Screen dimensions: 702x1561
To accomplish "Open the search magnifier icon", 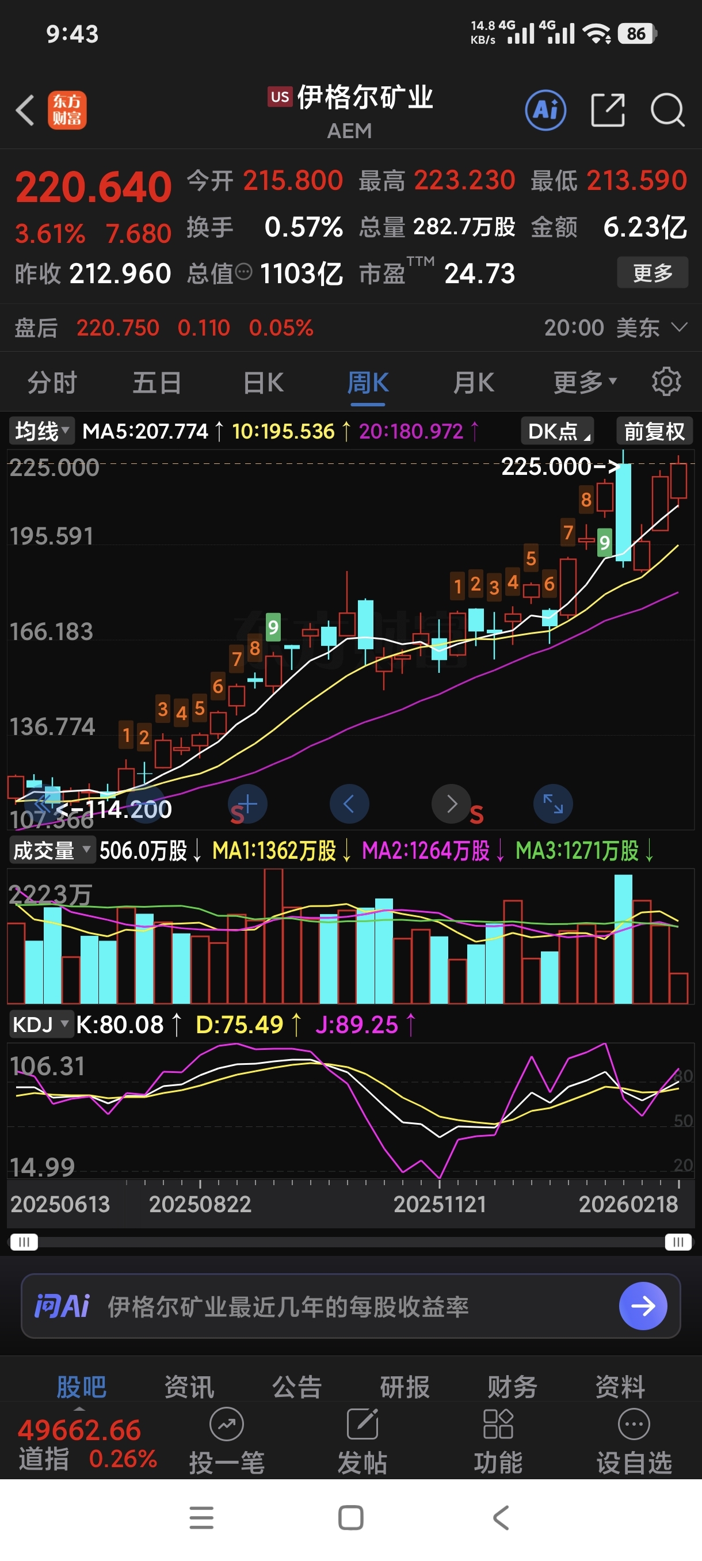I will (x=667, y=111).
